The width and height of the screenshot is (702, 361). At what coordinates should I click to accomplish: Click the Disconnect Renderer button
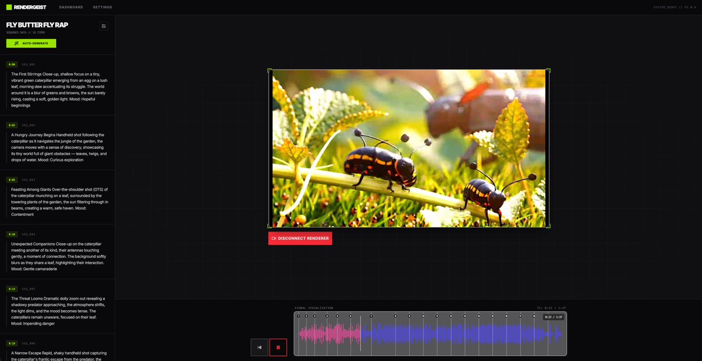pyautogui.click(x=300, y=238)
